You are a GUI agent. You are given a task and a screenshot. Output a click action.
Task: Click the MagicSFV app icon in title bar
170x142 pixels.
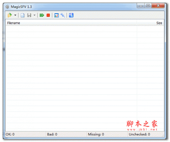pyautogui.click(x=7, y=7)
